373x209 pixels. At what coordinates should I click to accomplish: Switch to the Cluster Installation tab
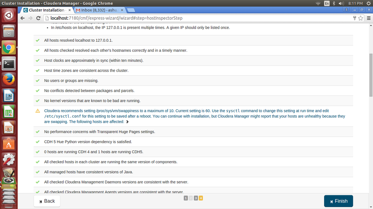46,10
